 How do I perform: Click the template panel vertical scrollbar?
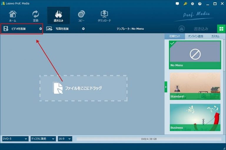click(224, 55)
